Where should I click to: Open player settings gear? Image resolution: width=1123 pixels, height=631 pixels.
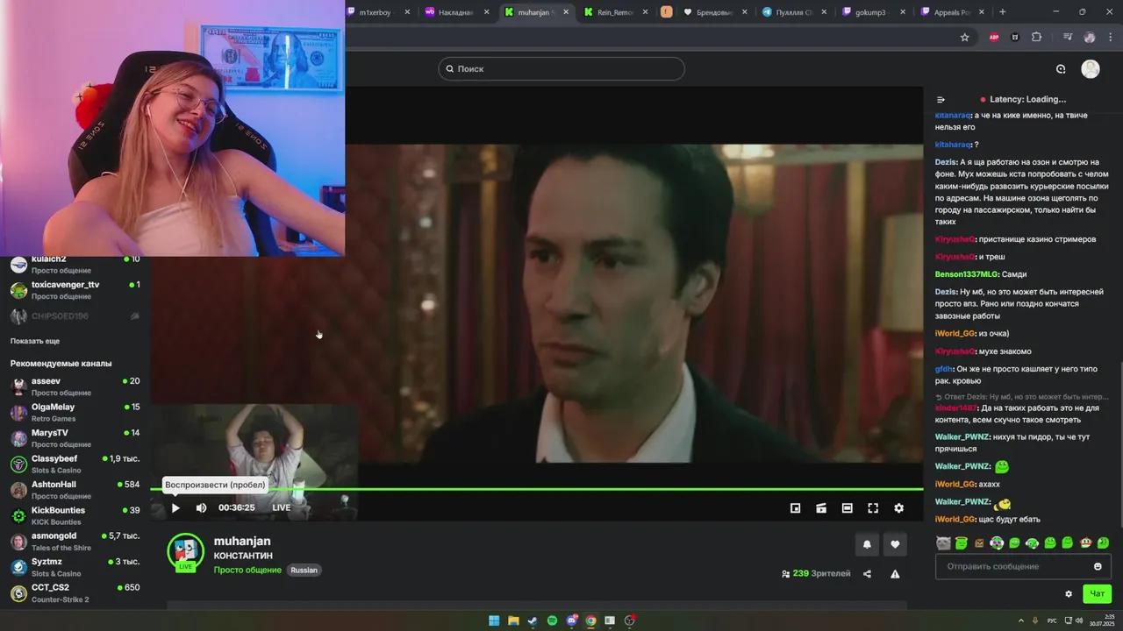(898, 507)
